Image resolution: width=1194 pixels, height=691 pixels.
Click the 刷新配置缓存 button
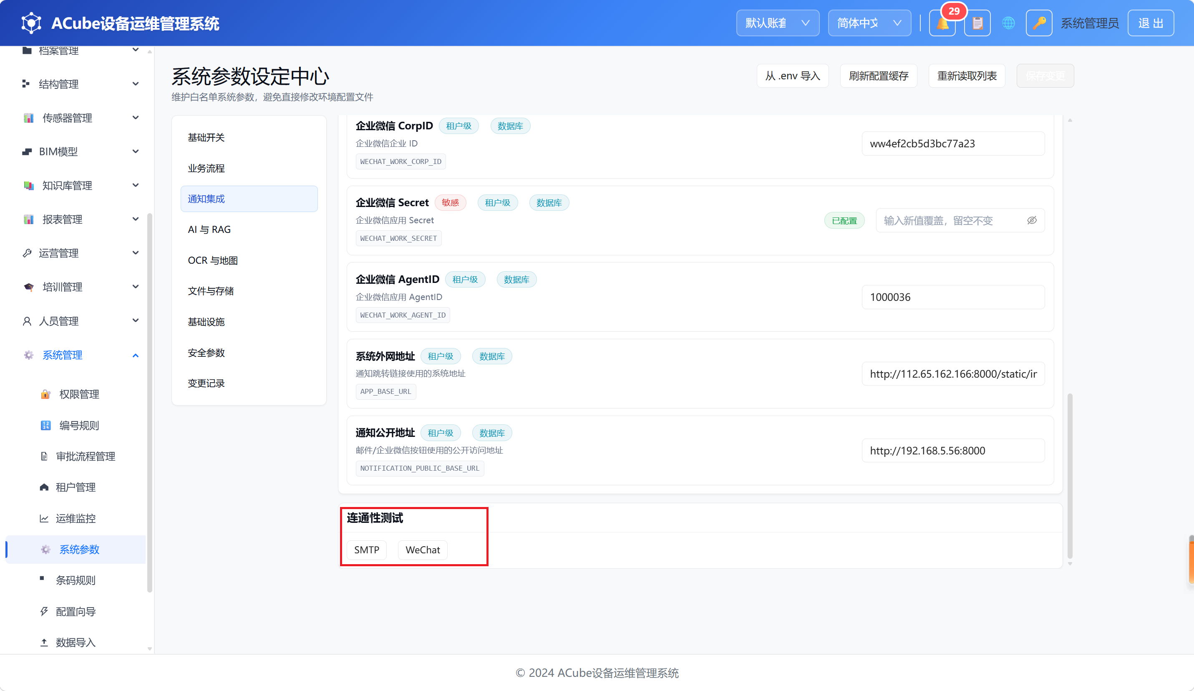click(879, 76)
